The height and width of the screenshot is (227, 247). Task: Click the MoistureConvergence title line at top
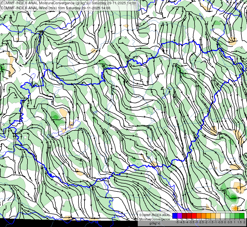pos(68,3)
